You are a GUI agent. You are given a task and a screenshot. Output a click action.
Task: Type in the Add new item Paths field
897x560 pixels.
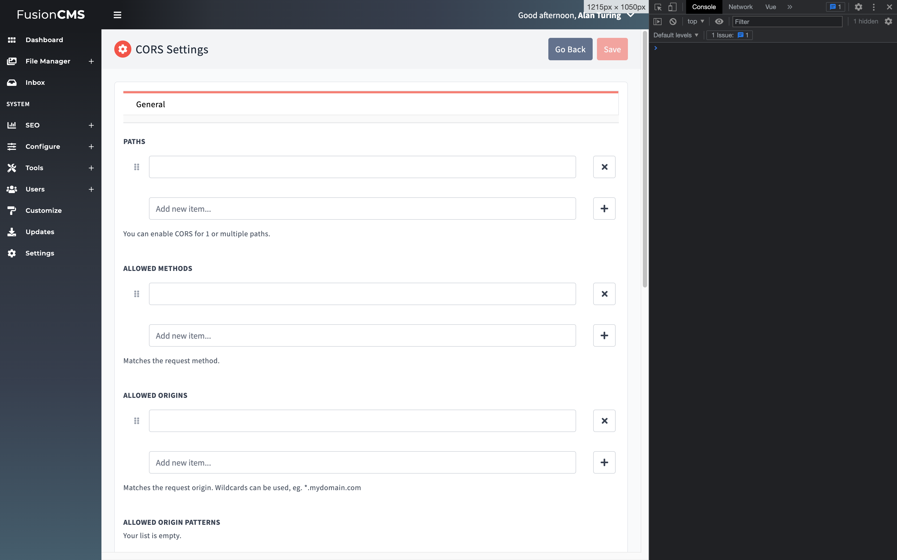tap(362, 208)
